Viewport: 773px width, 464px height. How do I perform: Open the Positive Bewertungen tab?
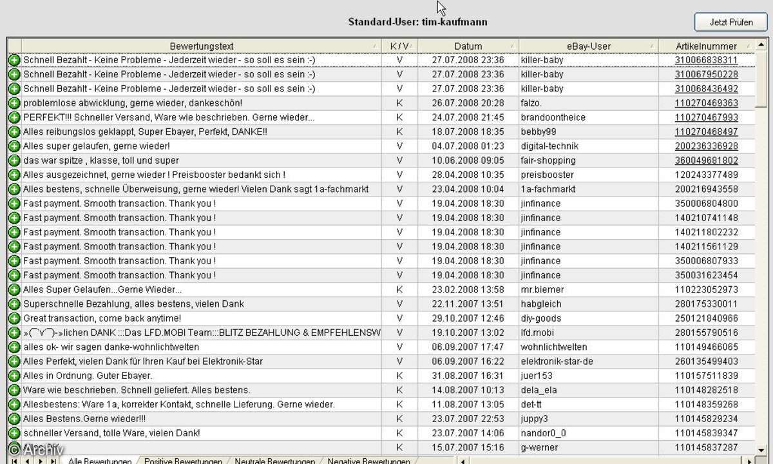click(x=183, y=461)
